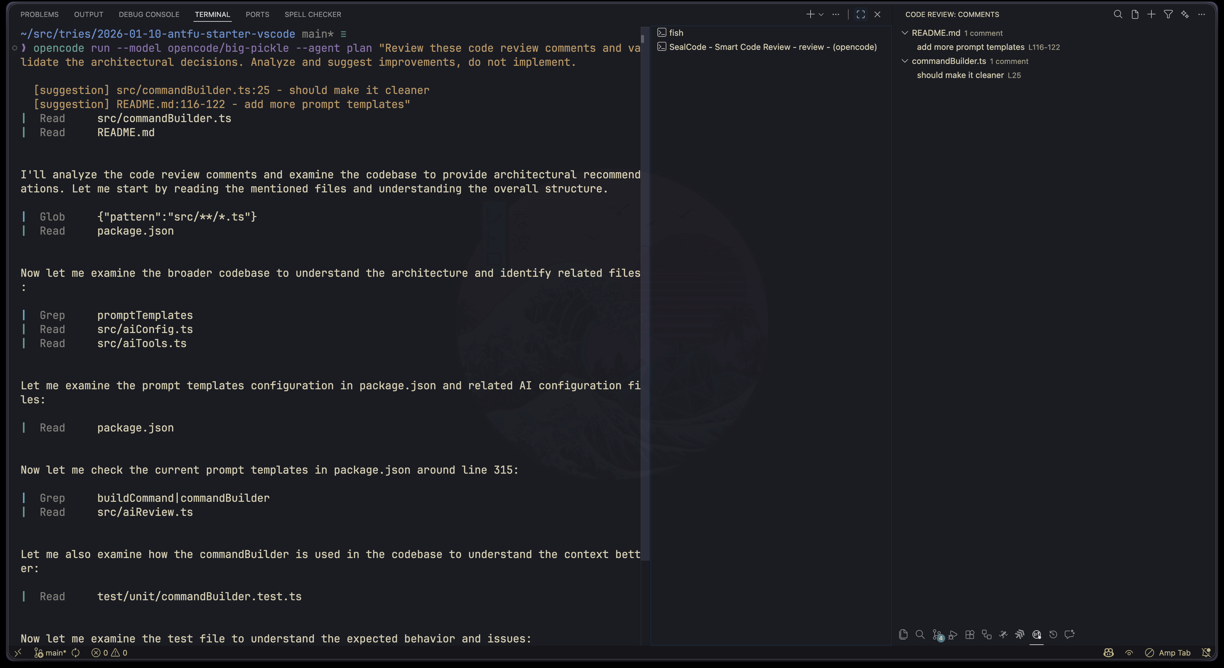1224x668 pixels.
Task: Click the GitHub Copilot status bar icon
Action: [1108, 653]
